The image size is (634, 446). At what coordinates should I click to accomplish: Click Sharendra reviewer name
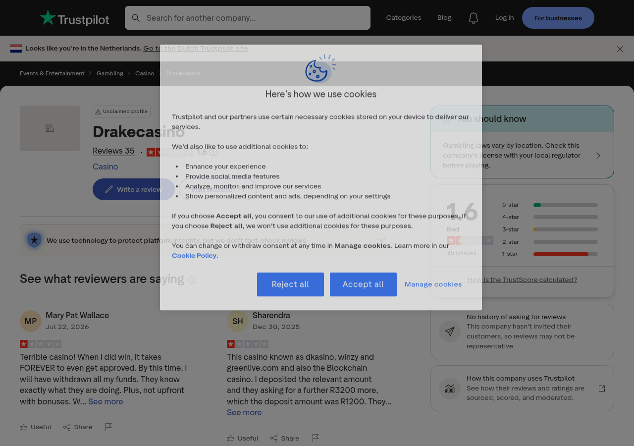point(271,315)
